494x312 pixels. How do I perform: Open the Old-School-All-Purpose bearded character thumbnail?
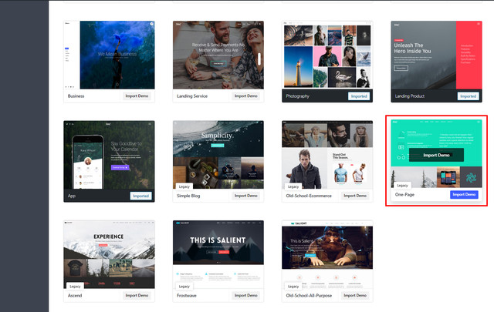(x=327, y=254)
